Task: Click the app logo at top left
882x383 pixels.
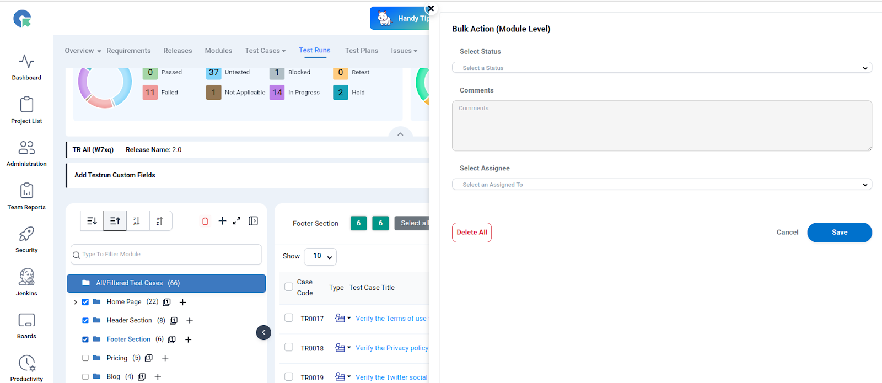Action: click(x=23, y=19)
